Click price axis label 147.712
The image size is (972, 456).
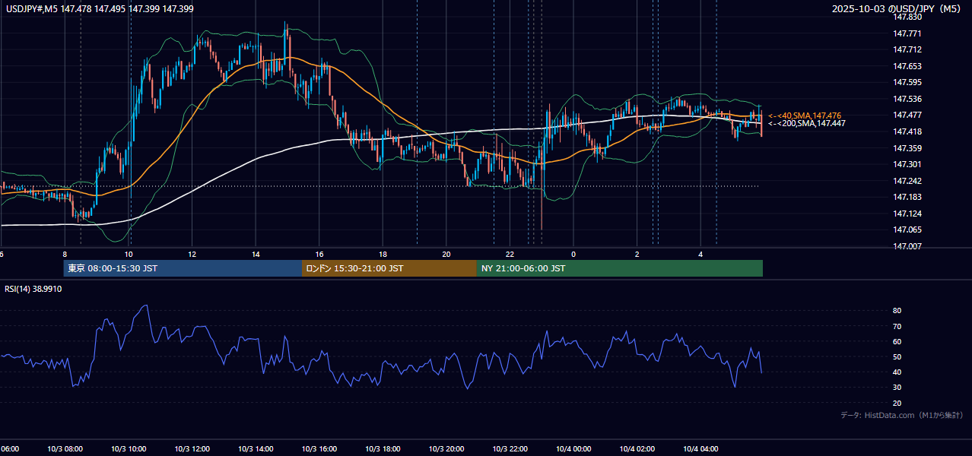click(907, 49)
